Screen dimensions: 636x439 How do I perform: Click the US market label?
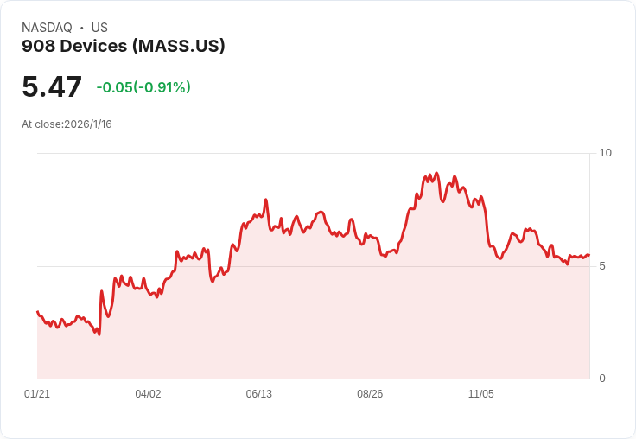pyautogui.click(x=99, y=28)
